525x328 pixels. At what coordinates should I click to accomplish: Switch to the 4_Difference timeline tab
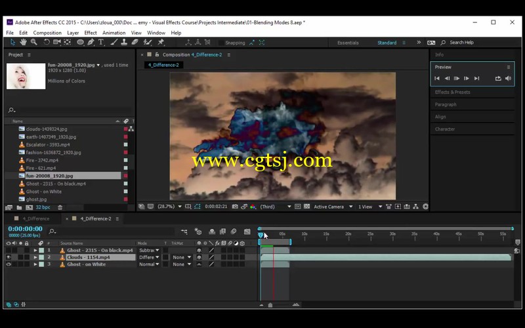[36, 218]
